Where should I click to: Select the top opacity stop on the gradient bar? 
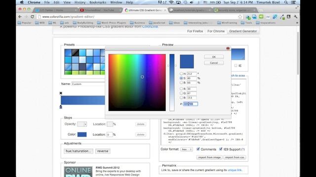pos(61,93)
